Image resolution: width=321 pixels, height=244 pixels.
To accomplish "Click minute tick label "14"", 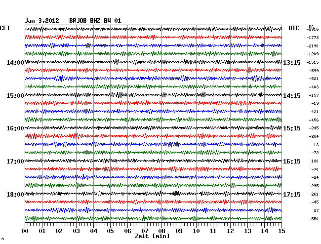I will pos(264,231).
